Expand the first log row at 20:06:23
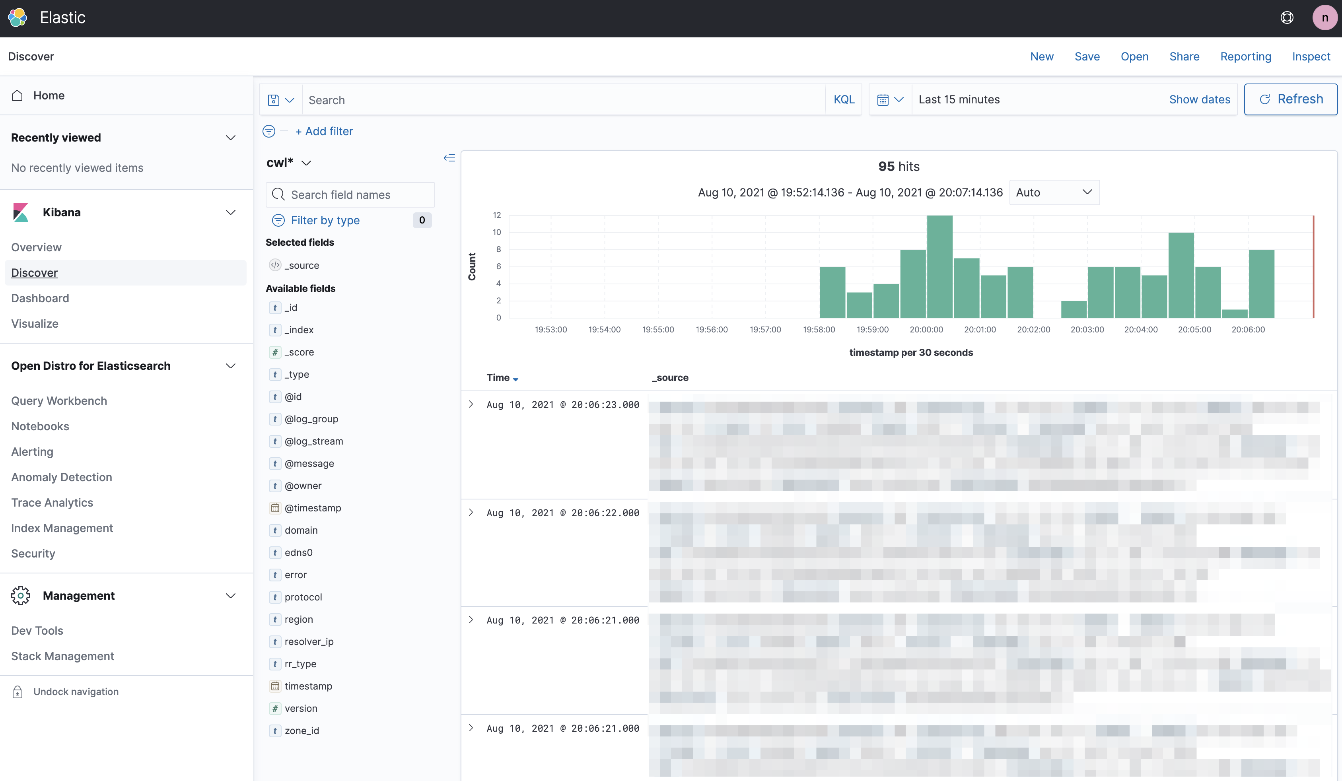This screenshot has height=781, width=1342. point(471,404)
